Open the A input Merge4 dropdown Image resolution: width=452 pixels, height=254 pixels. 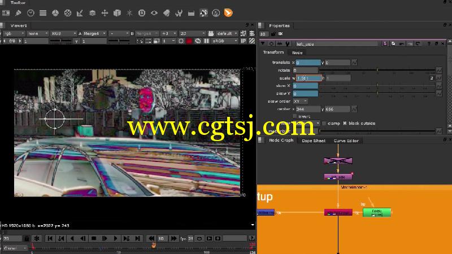pos(94,34)
